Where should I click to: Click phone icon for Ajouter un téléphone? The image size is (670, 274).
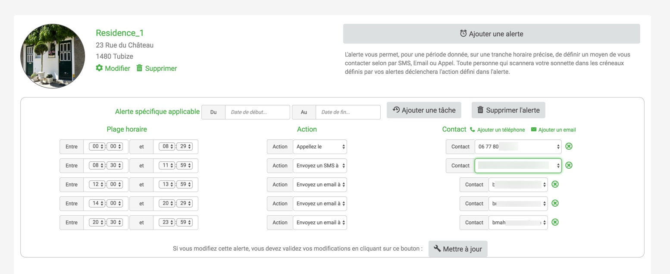(473, 130)
